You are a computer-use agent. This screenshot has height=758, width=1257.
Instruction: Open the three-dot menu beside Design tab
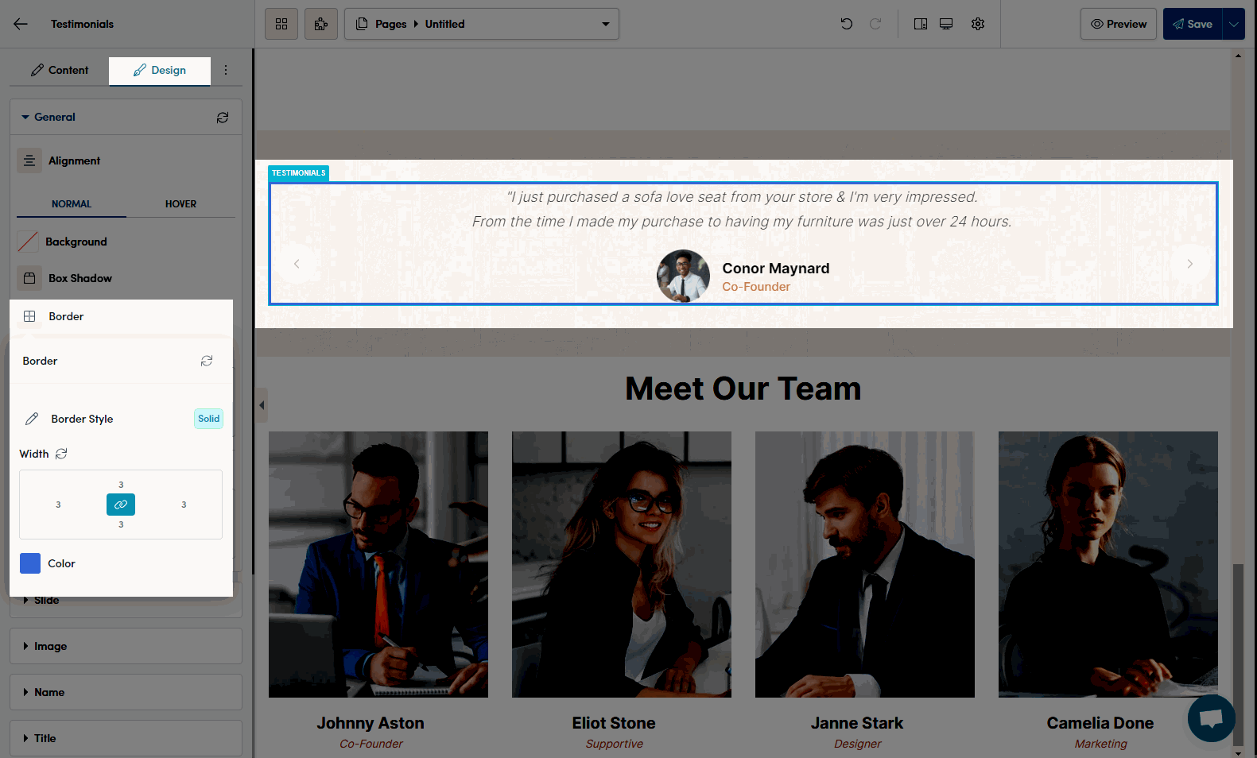click(226, 70)
